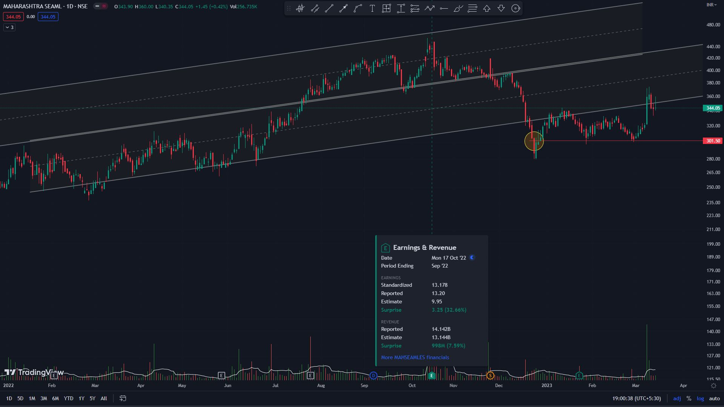This screenshot has height=407, width=724.
Task: Select the 1D time range
Action: click(9, 398)
